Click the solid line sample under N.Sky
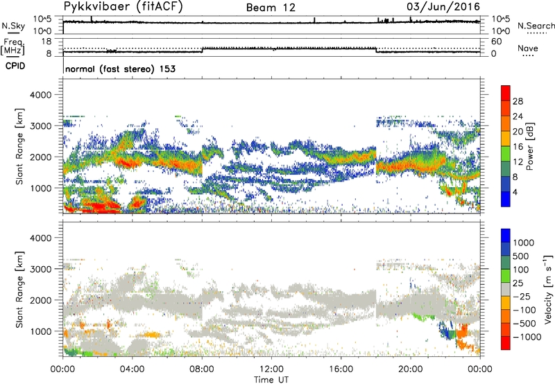The width and height of the screenshot is (555, 384). tap(13, 33)
